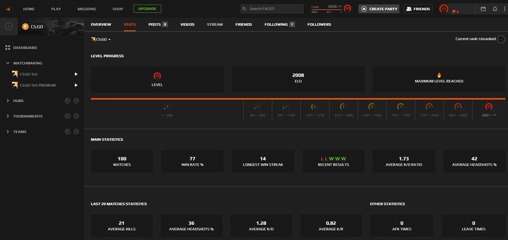Image resolution: width=508 pixels, height=240 pixels.
Task: Open notifications bell
Action: pyautogui.click(x=495, y=9)
